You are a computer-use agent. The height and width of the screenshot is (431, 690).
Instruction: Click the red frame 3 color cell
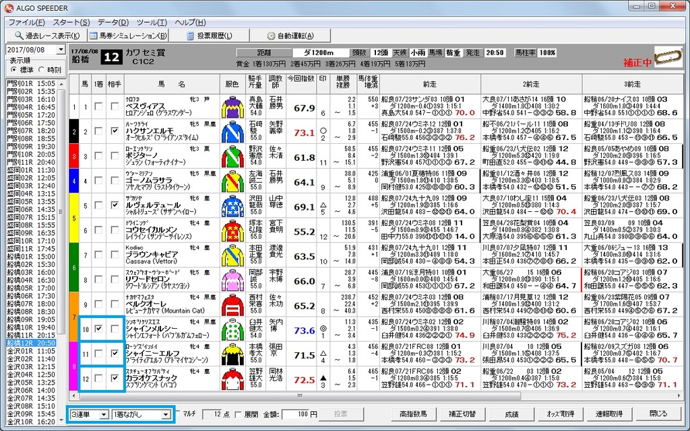74,156
